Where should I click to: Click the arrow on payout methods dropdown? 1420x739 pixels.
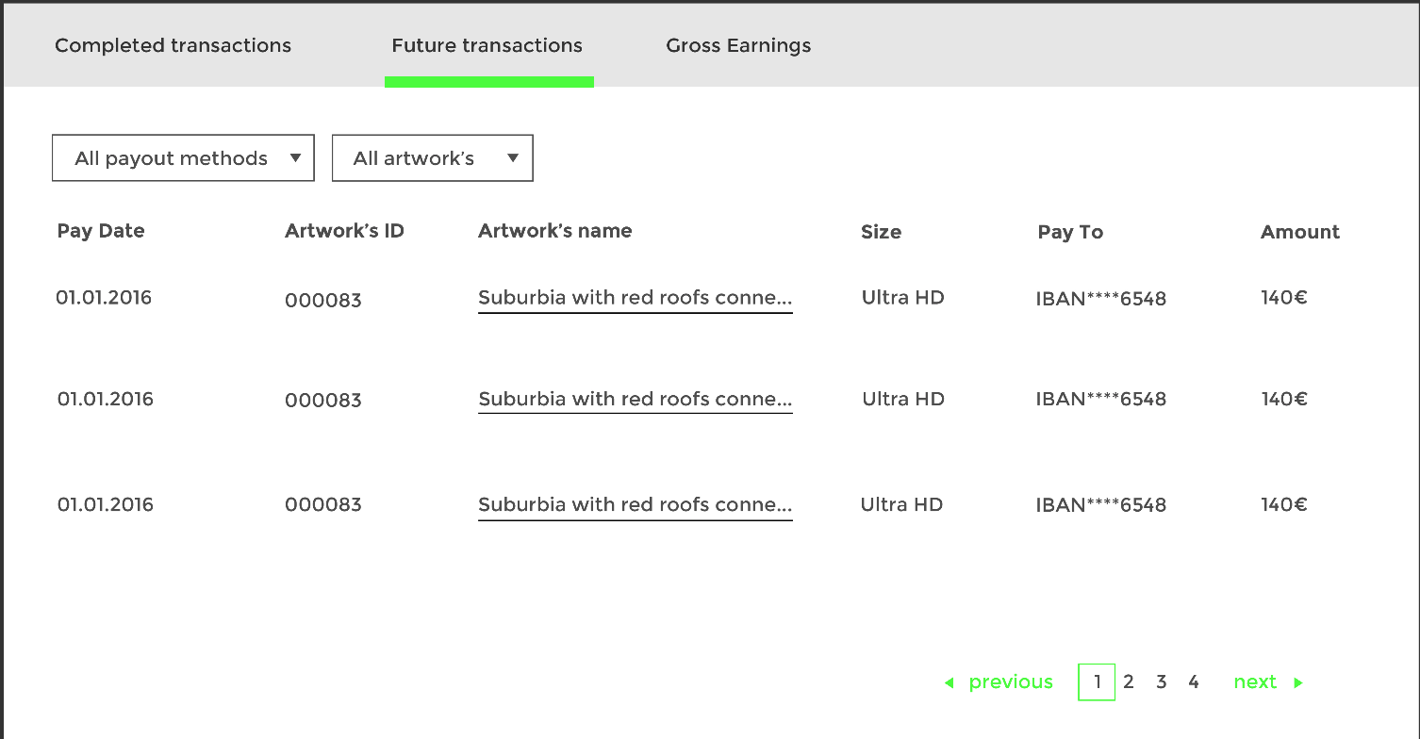[x=295, y=158]
